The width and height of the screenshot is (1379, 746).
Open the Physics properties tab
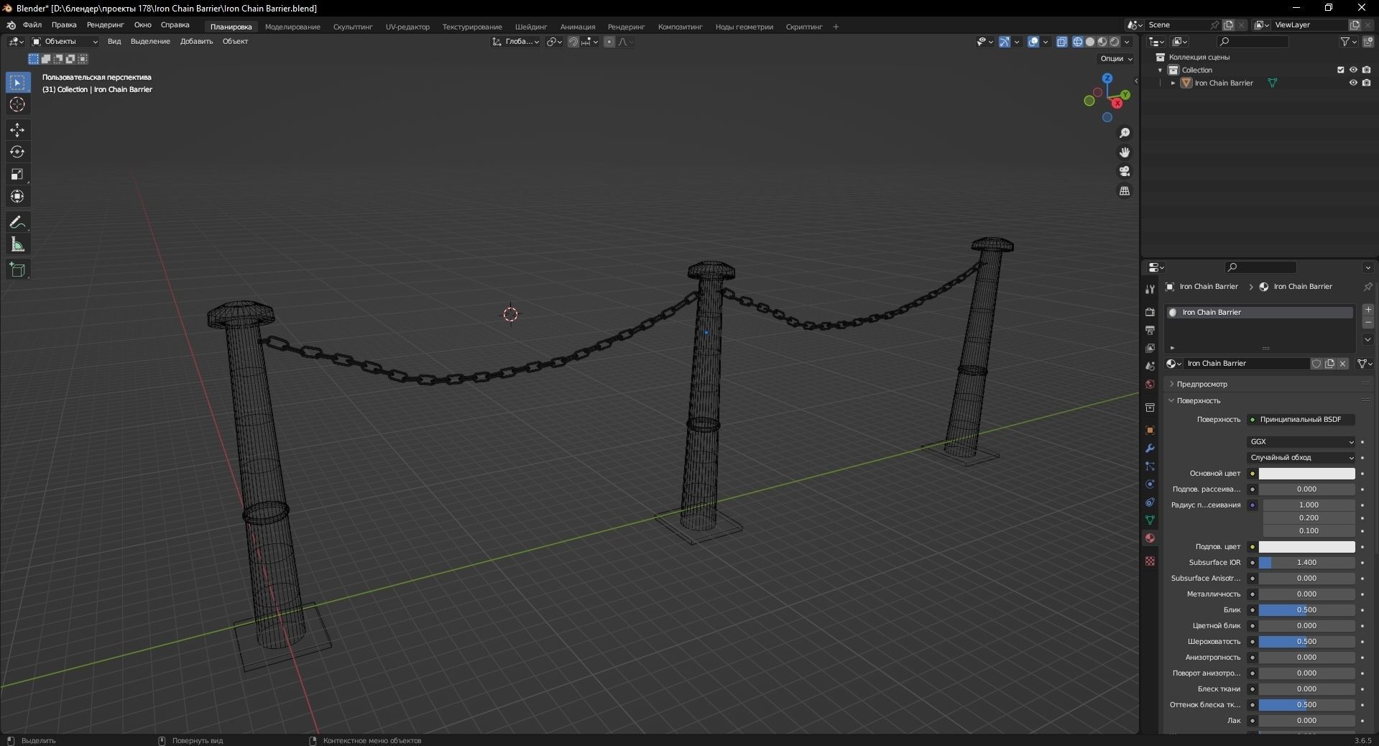1150,484
